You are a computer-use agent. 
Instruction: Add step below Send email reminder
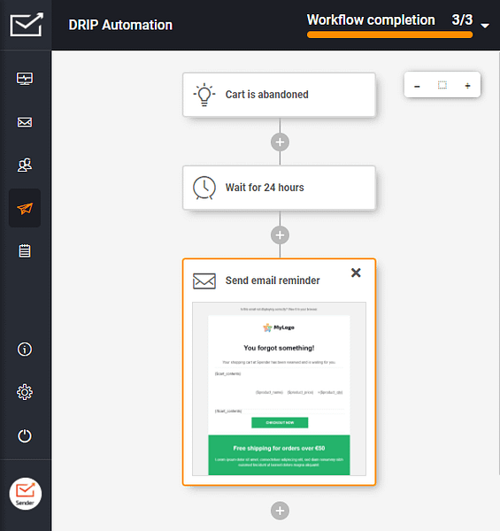coord(280,511)
